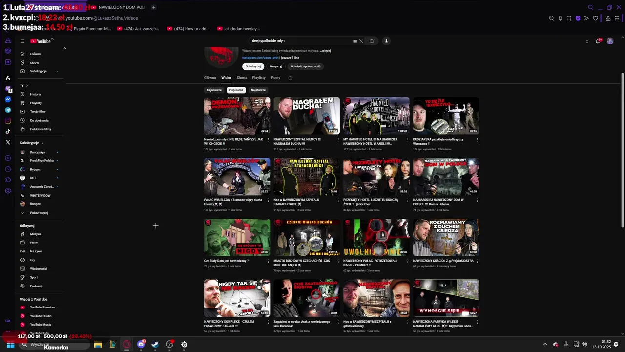This screenshot has height=352, width=625.
Task: Open Opera Easy Setup menu icon
Action: coord(617,18)
